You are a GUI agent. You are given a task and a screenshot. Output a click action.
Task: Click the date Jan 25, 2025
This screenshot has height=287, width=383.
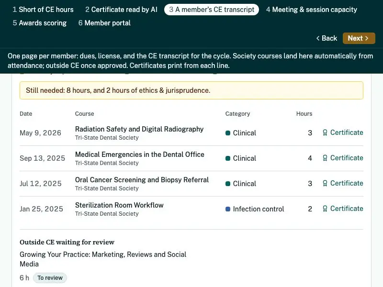tap(42, 209)
